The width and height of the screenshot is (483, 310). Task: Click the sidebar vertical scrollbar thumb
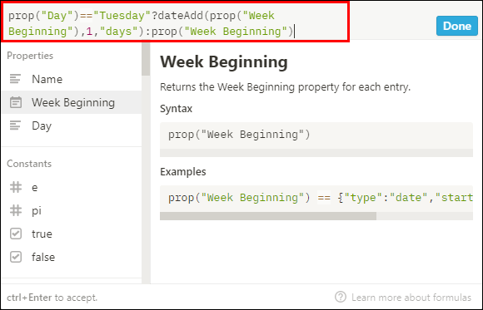pos(146,59)
